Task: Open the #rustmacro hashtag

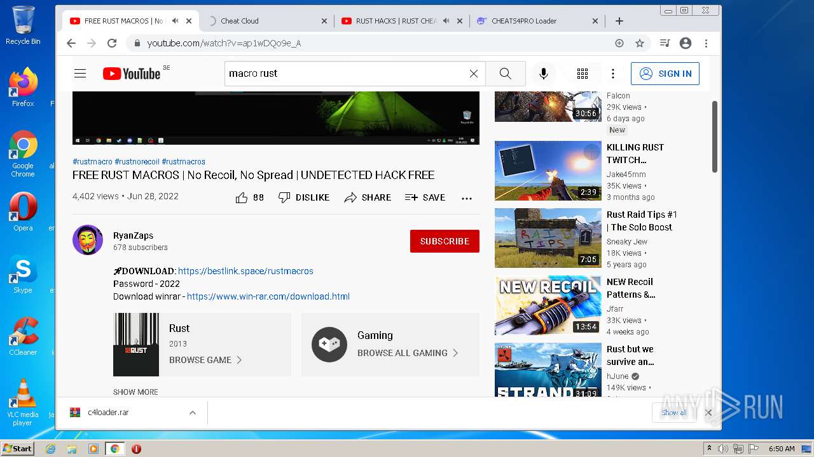Action: pos(92,162)
